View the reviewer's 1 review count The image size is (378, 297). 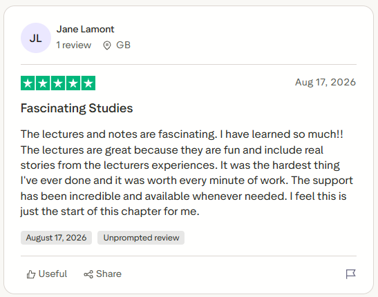(74, 45)
